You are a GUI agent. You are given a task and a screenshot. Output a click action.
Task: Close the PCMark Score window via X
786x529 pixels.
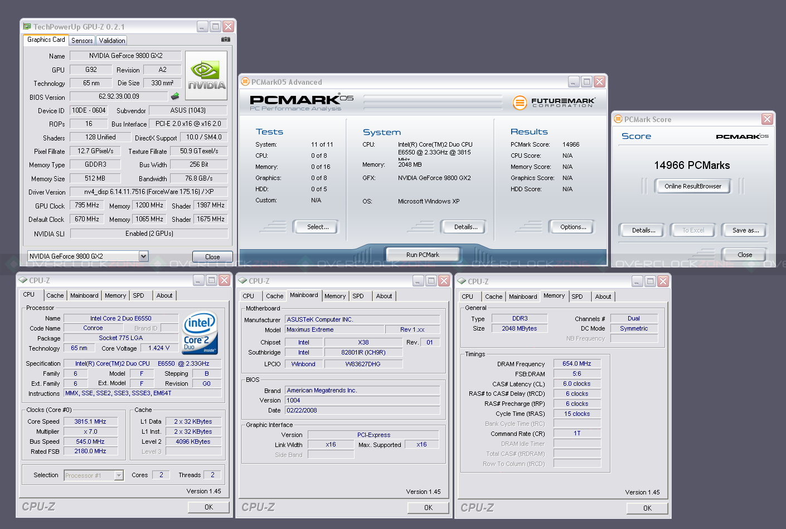tap(767, 119)
